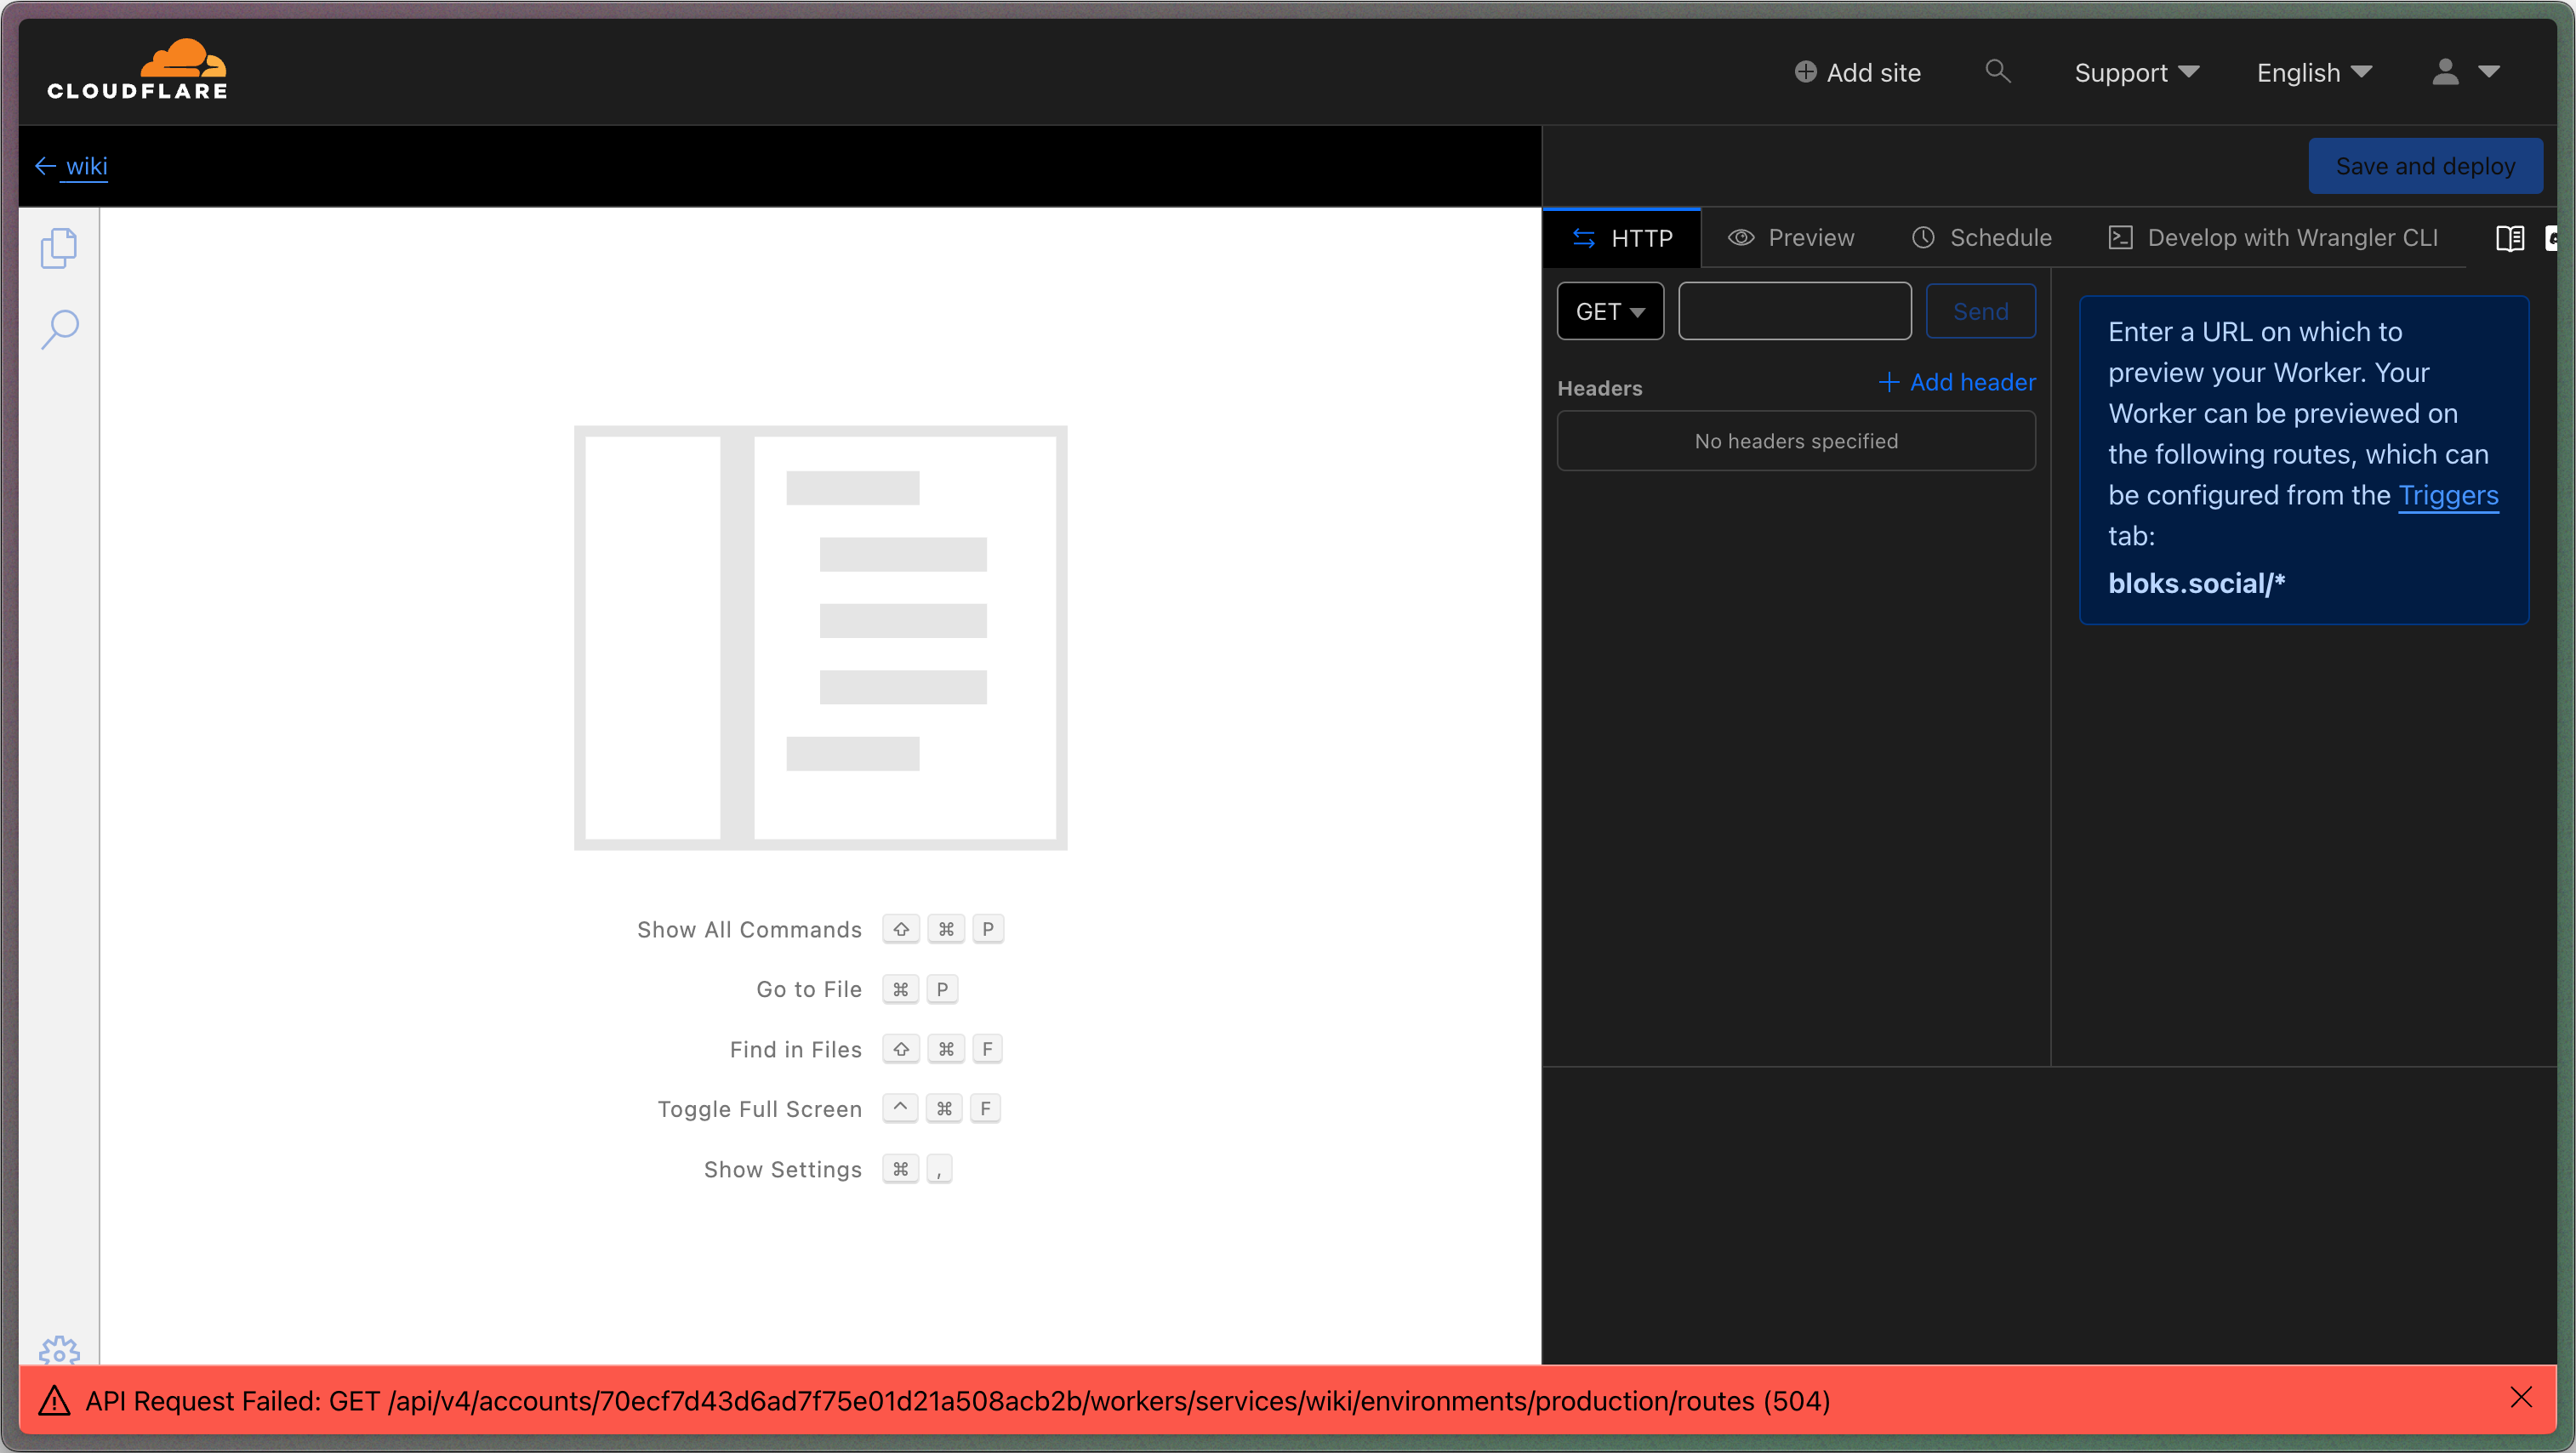Image resolution: width=2576 pixels, height=1453 pixels.
Task: Switch to the Schedule tab
Action: tap(1982, 238)
